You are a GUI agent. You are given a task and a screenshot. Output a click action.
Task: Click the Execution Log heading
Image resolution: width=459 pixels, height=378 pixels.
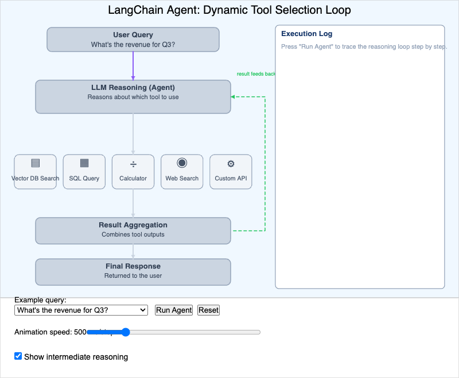pos(307,34)
